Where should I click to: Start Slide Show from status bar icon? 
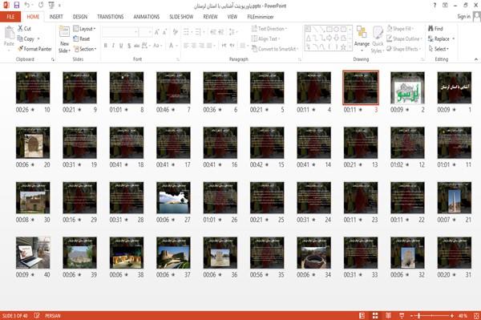pyautogui.click(x=402, y=316)
